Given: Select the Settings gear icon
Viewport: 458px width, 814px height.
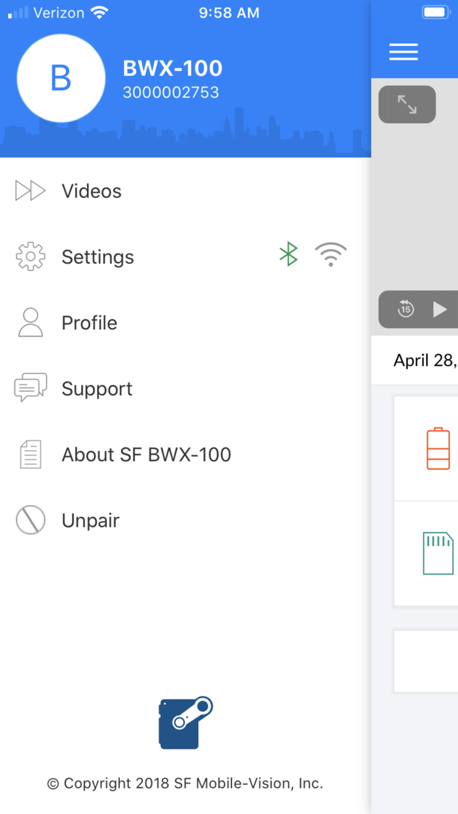Looking at the screenshot, I should point(30,257).
